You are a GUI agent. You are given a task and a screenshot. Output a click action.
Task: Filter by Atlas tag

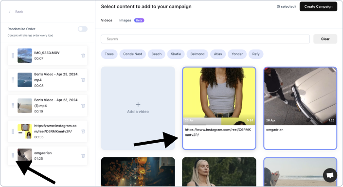[218, 54]
